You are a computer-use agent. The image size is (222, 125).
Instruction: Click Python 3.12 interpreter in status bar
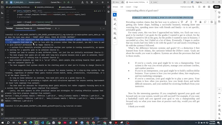84,118
